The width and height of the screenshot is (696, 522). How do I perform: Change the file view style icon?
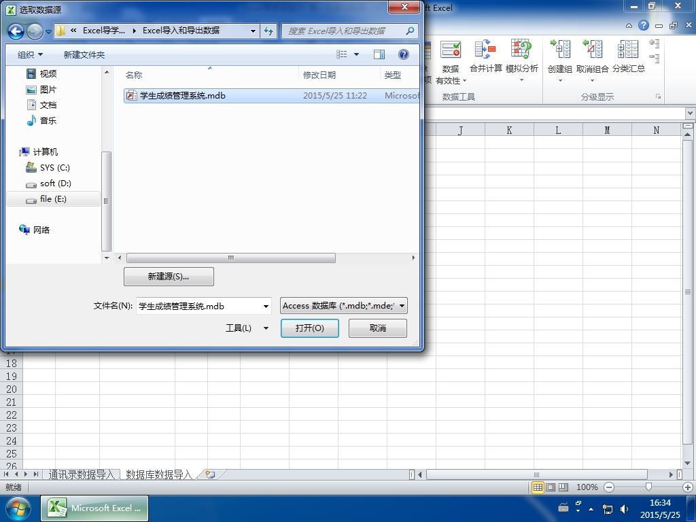342,54
